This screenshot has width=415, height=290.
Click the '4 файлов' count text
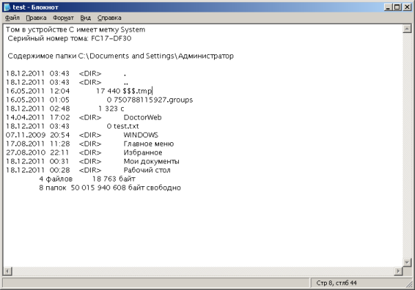[56, 179]
